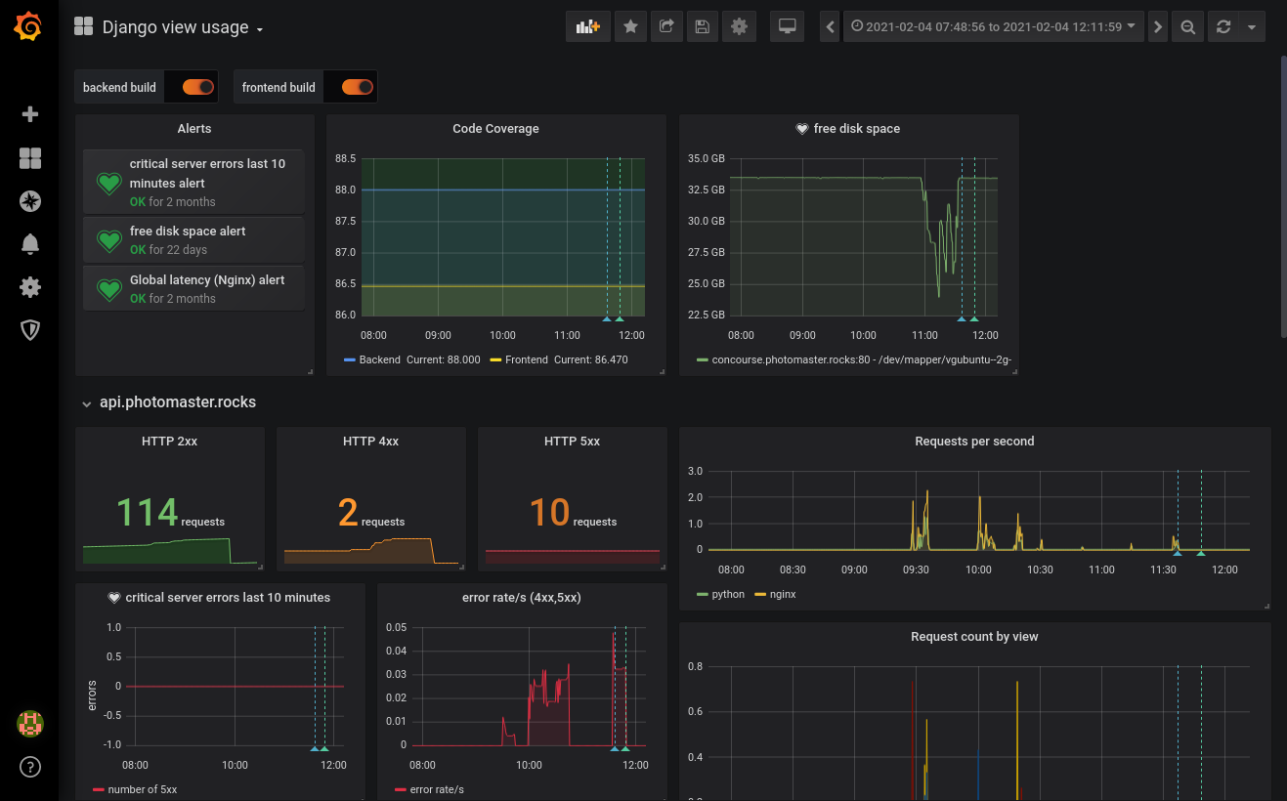The width and height of the screenshot is (1287, 801).
Task: Open the refresh interval dropdown arrow
Action: (1252, 27)
